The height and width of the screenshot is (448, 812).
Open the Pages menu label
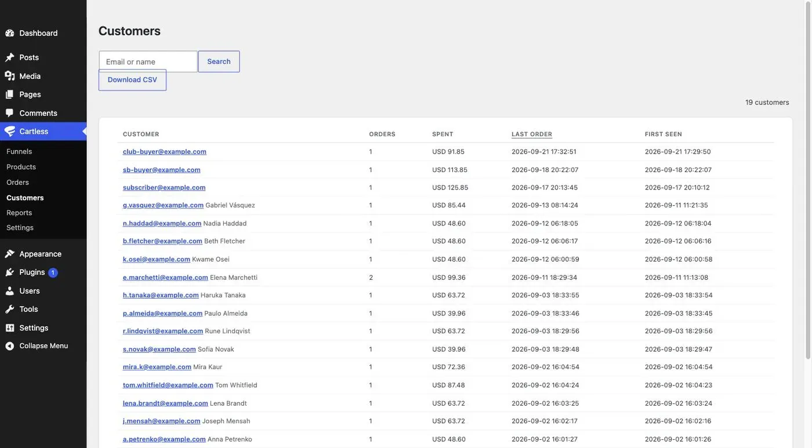[x=30, y=94]
